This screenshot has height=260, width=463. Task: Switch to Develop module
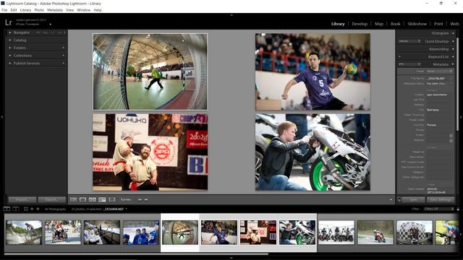click(x=360, y=24)
